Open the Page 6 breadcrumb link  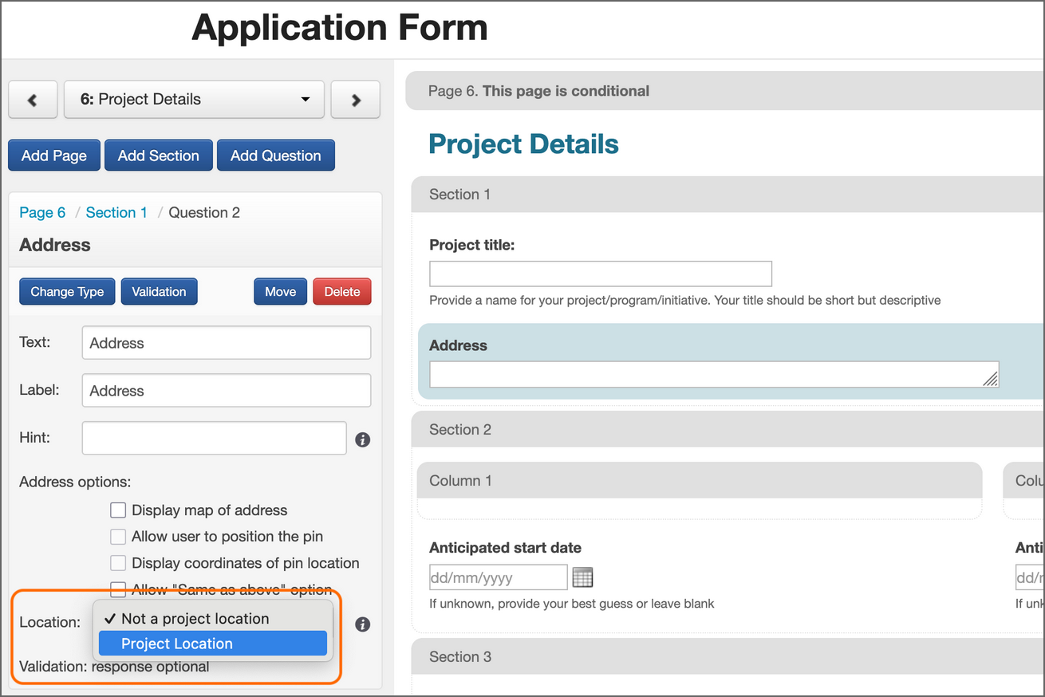point(42,212)
